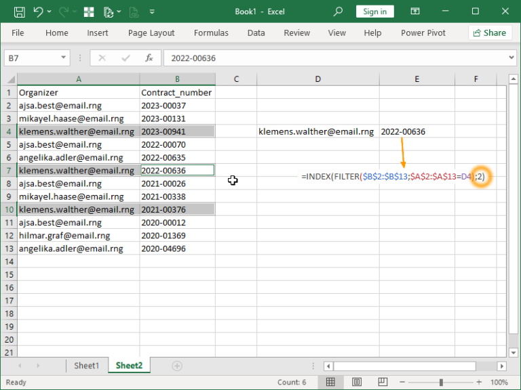
Task: Click the greyed document icon in Quick Access toolbar
Action: 134,12
